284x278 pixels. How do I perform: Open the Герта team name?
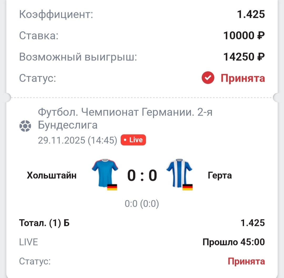click(x=220, y=175)
